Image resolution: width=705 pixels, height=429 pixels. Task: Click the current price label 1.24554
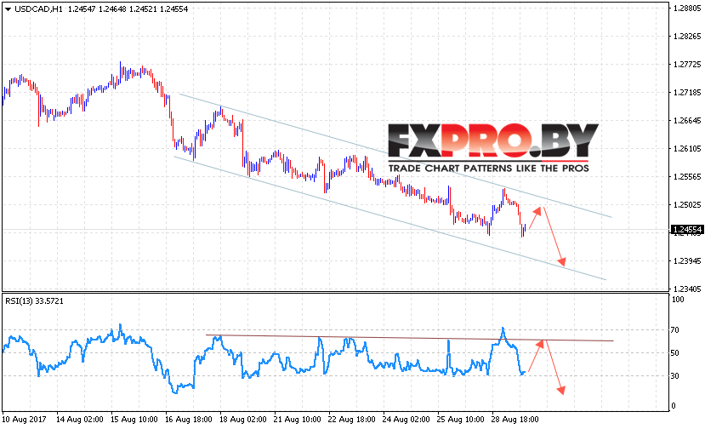coord(687,230)
